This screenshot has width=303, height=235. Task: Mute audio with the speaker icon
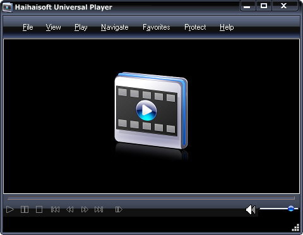251,210
